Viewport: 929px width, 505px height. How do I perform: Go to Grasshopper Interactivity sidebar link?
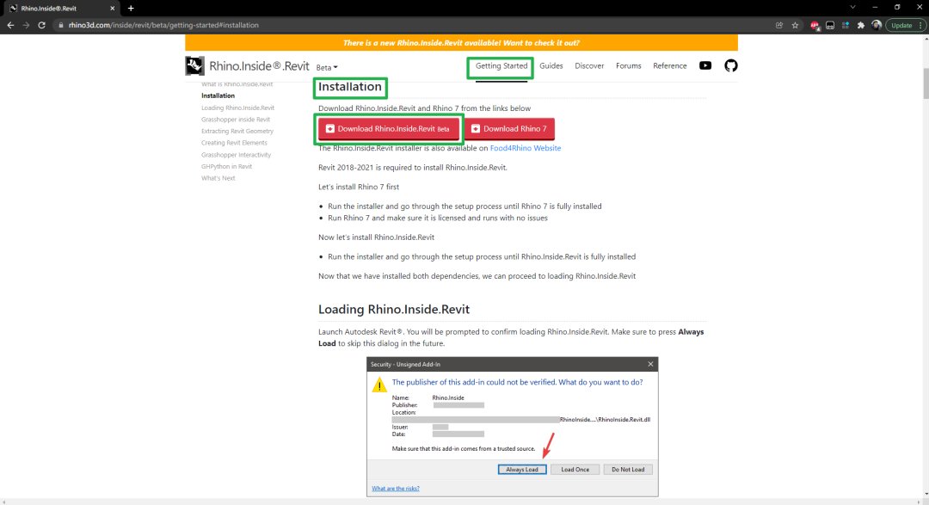[x=236, y=155]
